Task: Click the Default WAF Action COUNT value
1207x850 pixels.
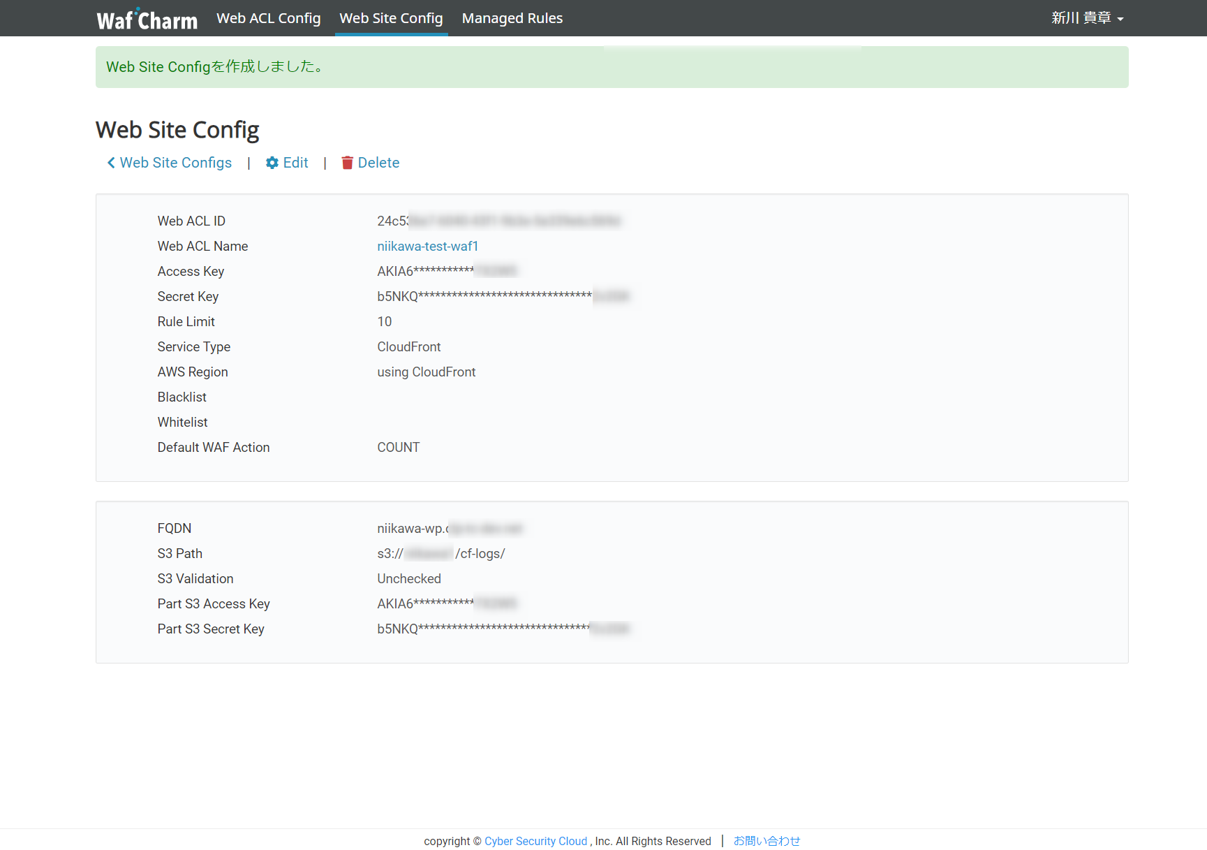Action: coord(398,447)
